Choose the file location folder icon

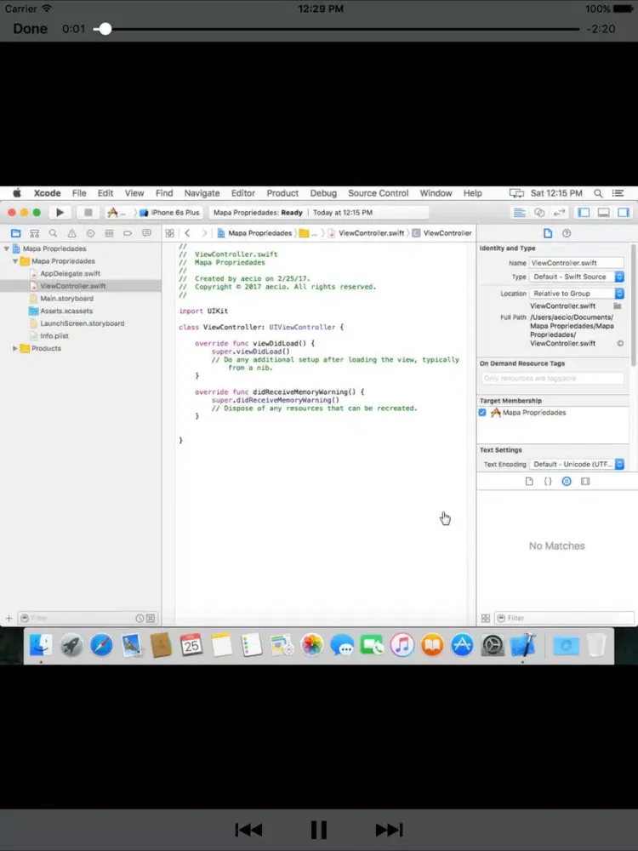[618, 306]
